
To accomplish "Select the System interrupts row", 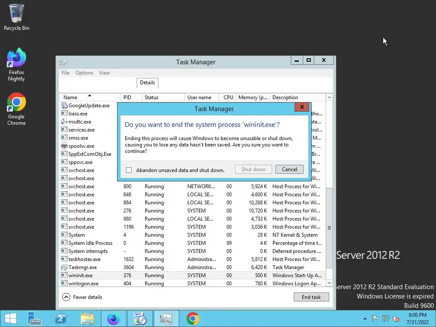I will 192,251.
